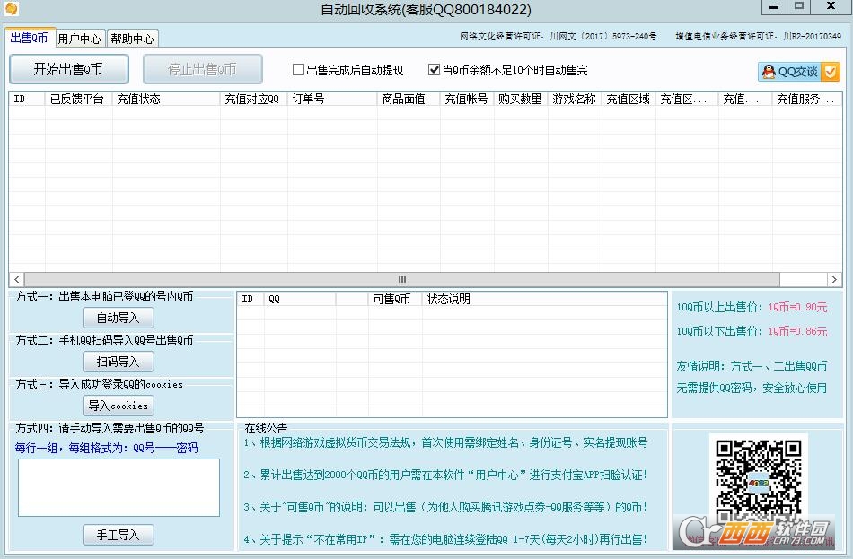Click 自动导入 to import logged-in QQ numbers
The height and width of the screenshot is (559, 853).
(x=118, y=318)
